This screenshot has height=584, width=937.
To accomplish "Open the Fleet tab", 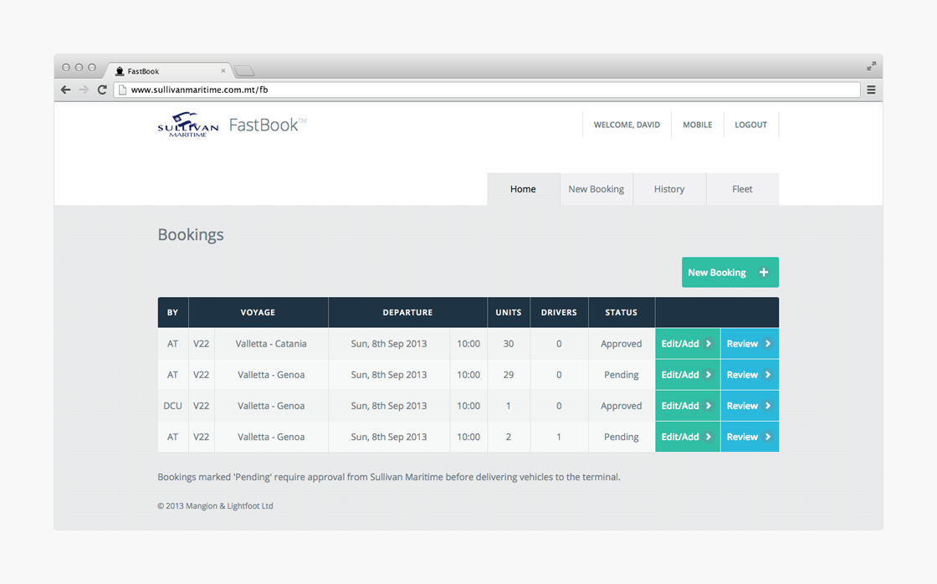I will tap(742, 189).
